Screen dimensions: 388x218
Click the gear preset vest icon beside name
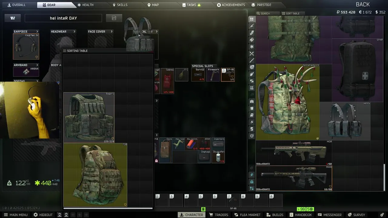tap(13, 18)
